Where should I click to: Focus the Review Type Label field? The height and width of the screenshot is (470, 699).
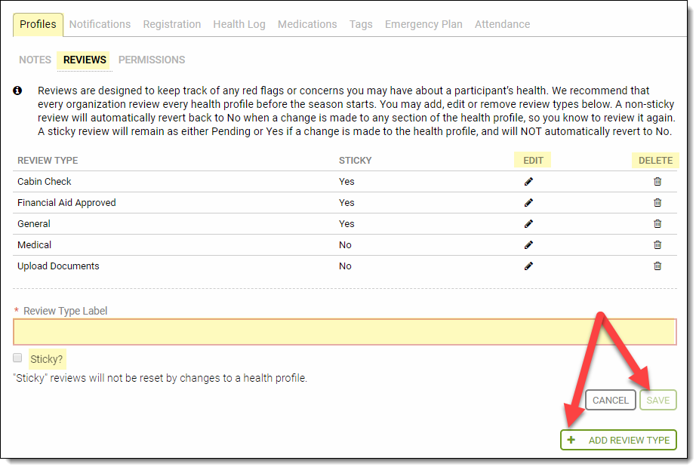344,332
